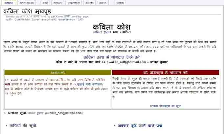224x134 pixels.
Task: Switch to the article tab
Action: click(9, 3)
